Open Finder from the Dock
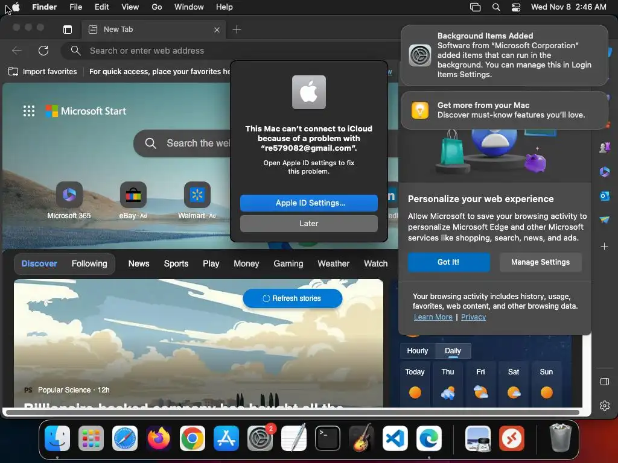Screen dimensions: 618x463 pyautogui.click(x=57, y=438)
